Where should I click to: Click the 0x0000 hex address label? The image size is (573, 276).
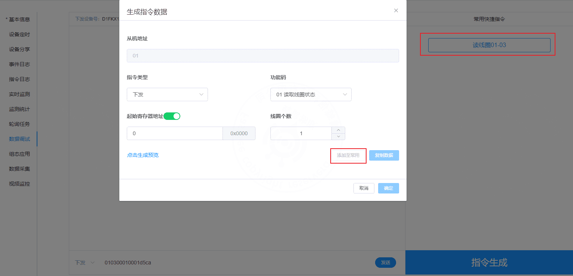click(x=239, y=133)
